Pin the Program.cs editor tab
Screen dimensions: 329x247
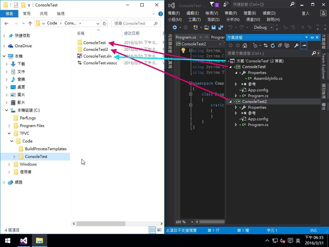[201, 37]
